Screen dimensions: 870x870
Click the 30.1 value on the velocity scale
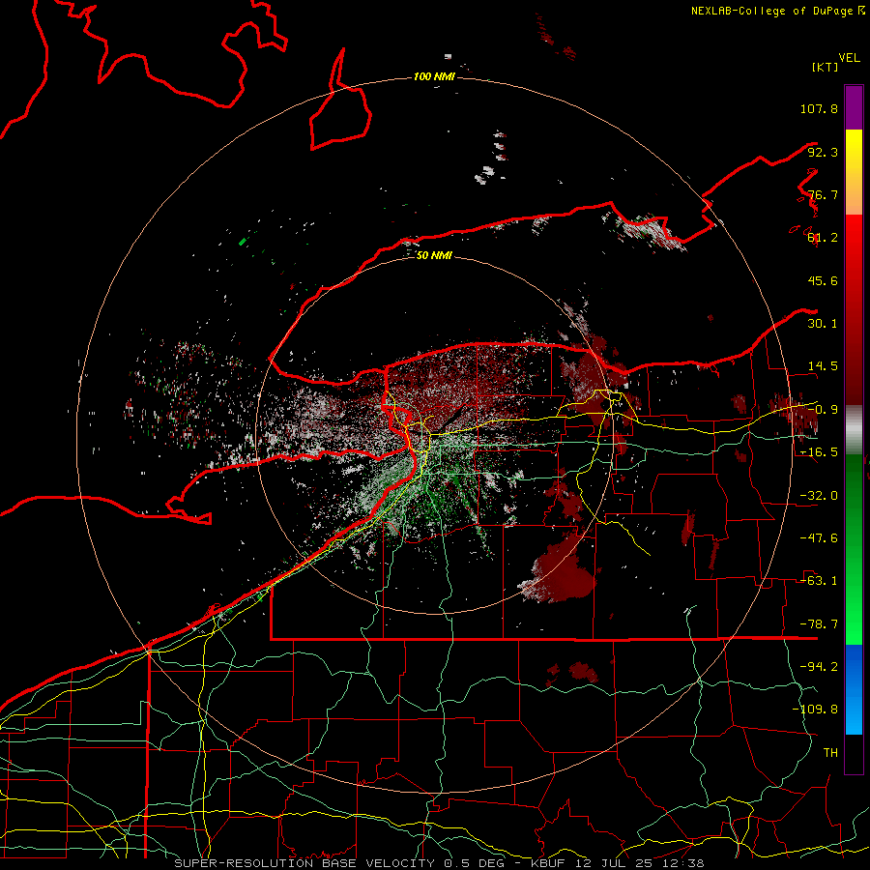click(x=823, y=324)
